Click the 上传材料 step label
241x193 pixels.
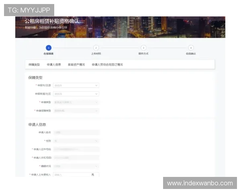[x=96, y=54]
